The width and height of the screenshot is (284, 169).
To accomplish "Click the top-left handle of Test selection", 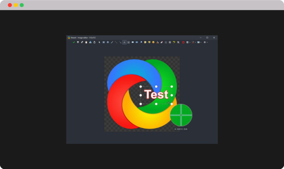I will 141,87.
